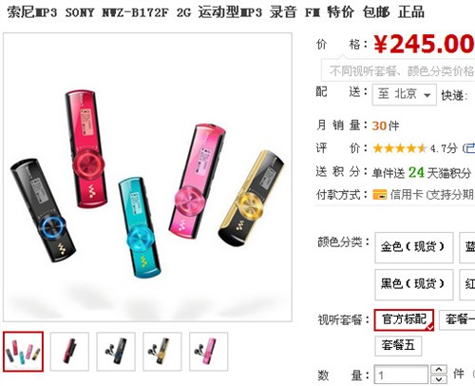Viewport: 475px width, 386px height.
Task: Choose the 金色 (现货) color option
Action: point(414,247)
